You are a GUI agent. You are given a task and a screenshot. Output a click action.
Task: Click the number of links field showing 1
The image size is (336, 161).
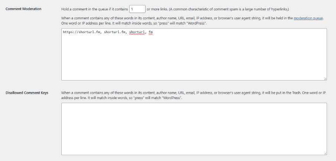(137, 9)
